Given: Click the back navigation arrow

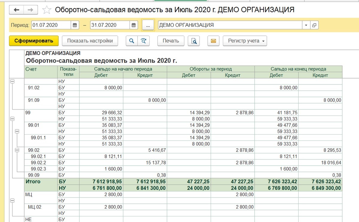Looking at the screenshot, I should coord(17,10).
